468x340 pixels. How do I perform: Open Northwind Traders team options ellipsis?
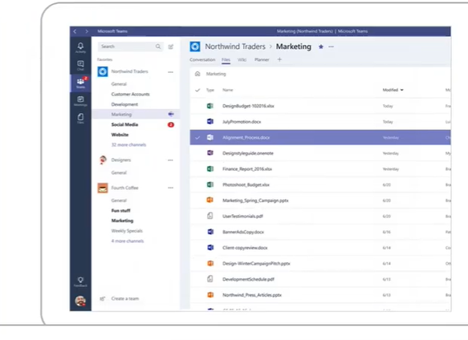click(170, 72)
